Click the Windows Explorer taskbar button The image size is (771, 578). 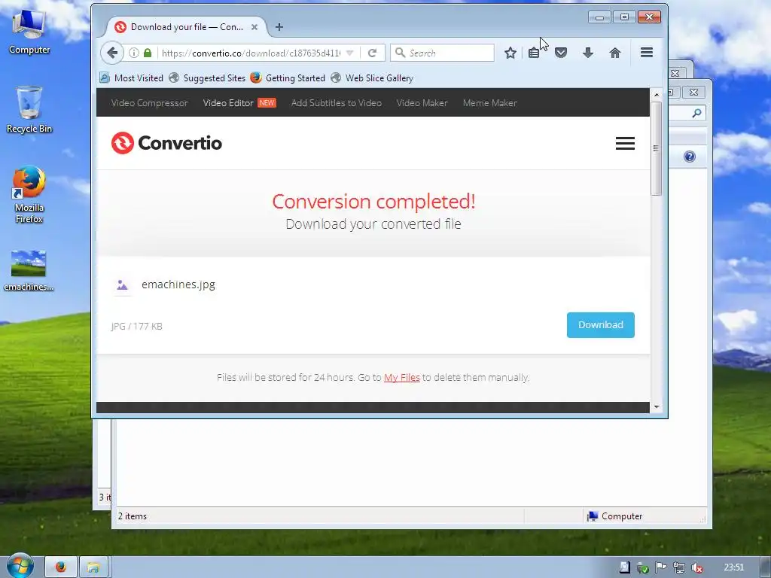coord(93,567)
